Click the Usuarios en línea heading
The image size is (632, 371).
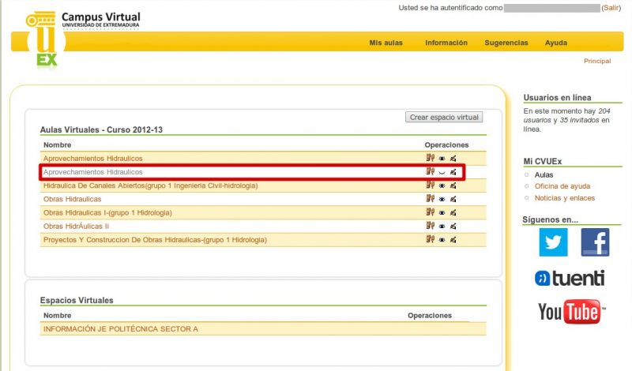(557, 97)
